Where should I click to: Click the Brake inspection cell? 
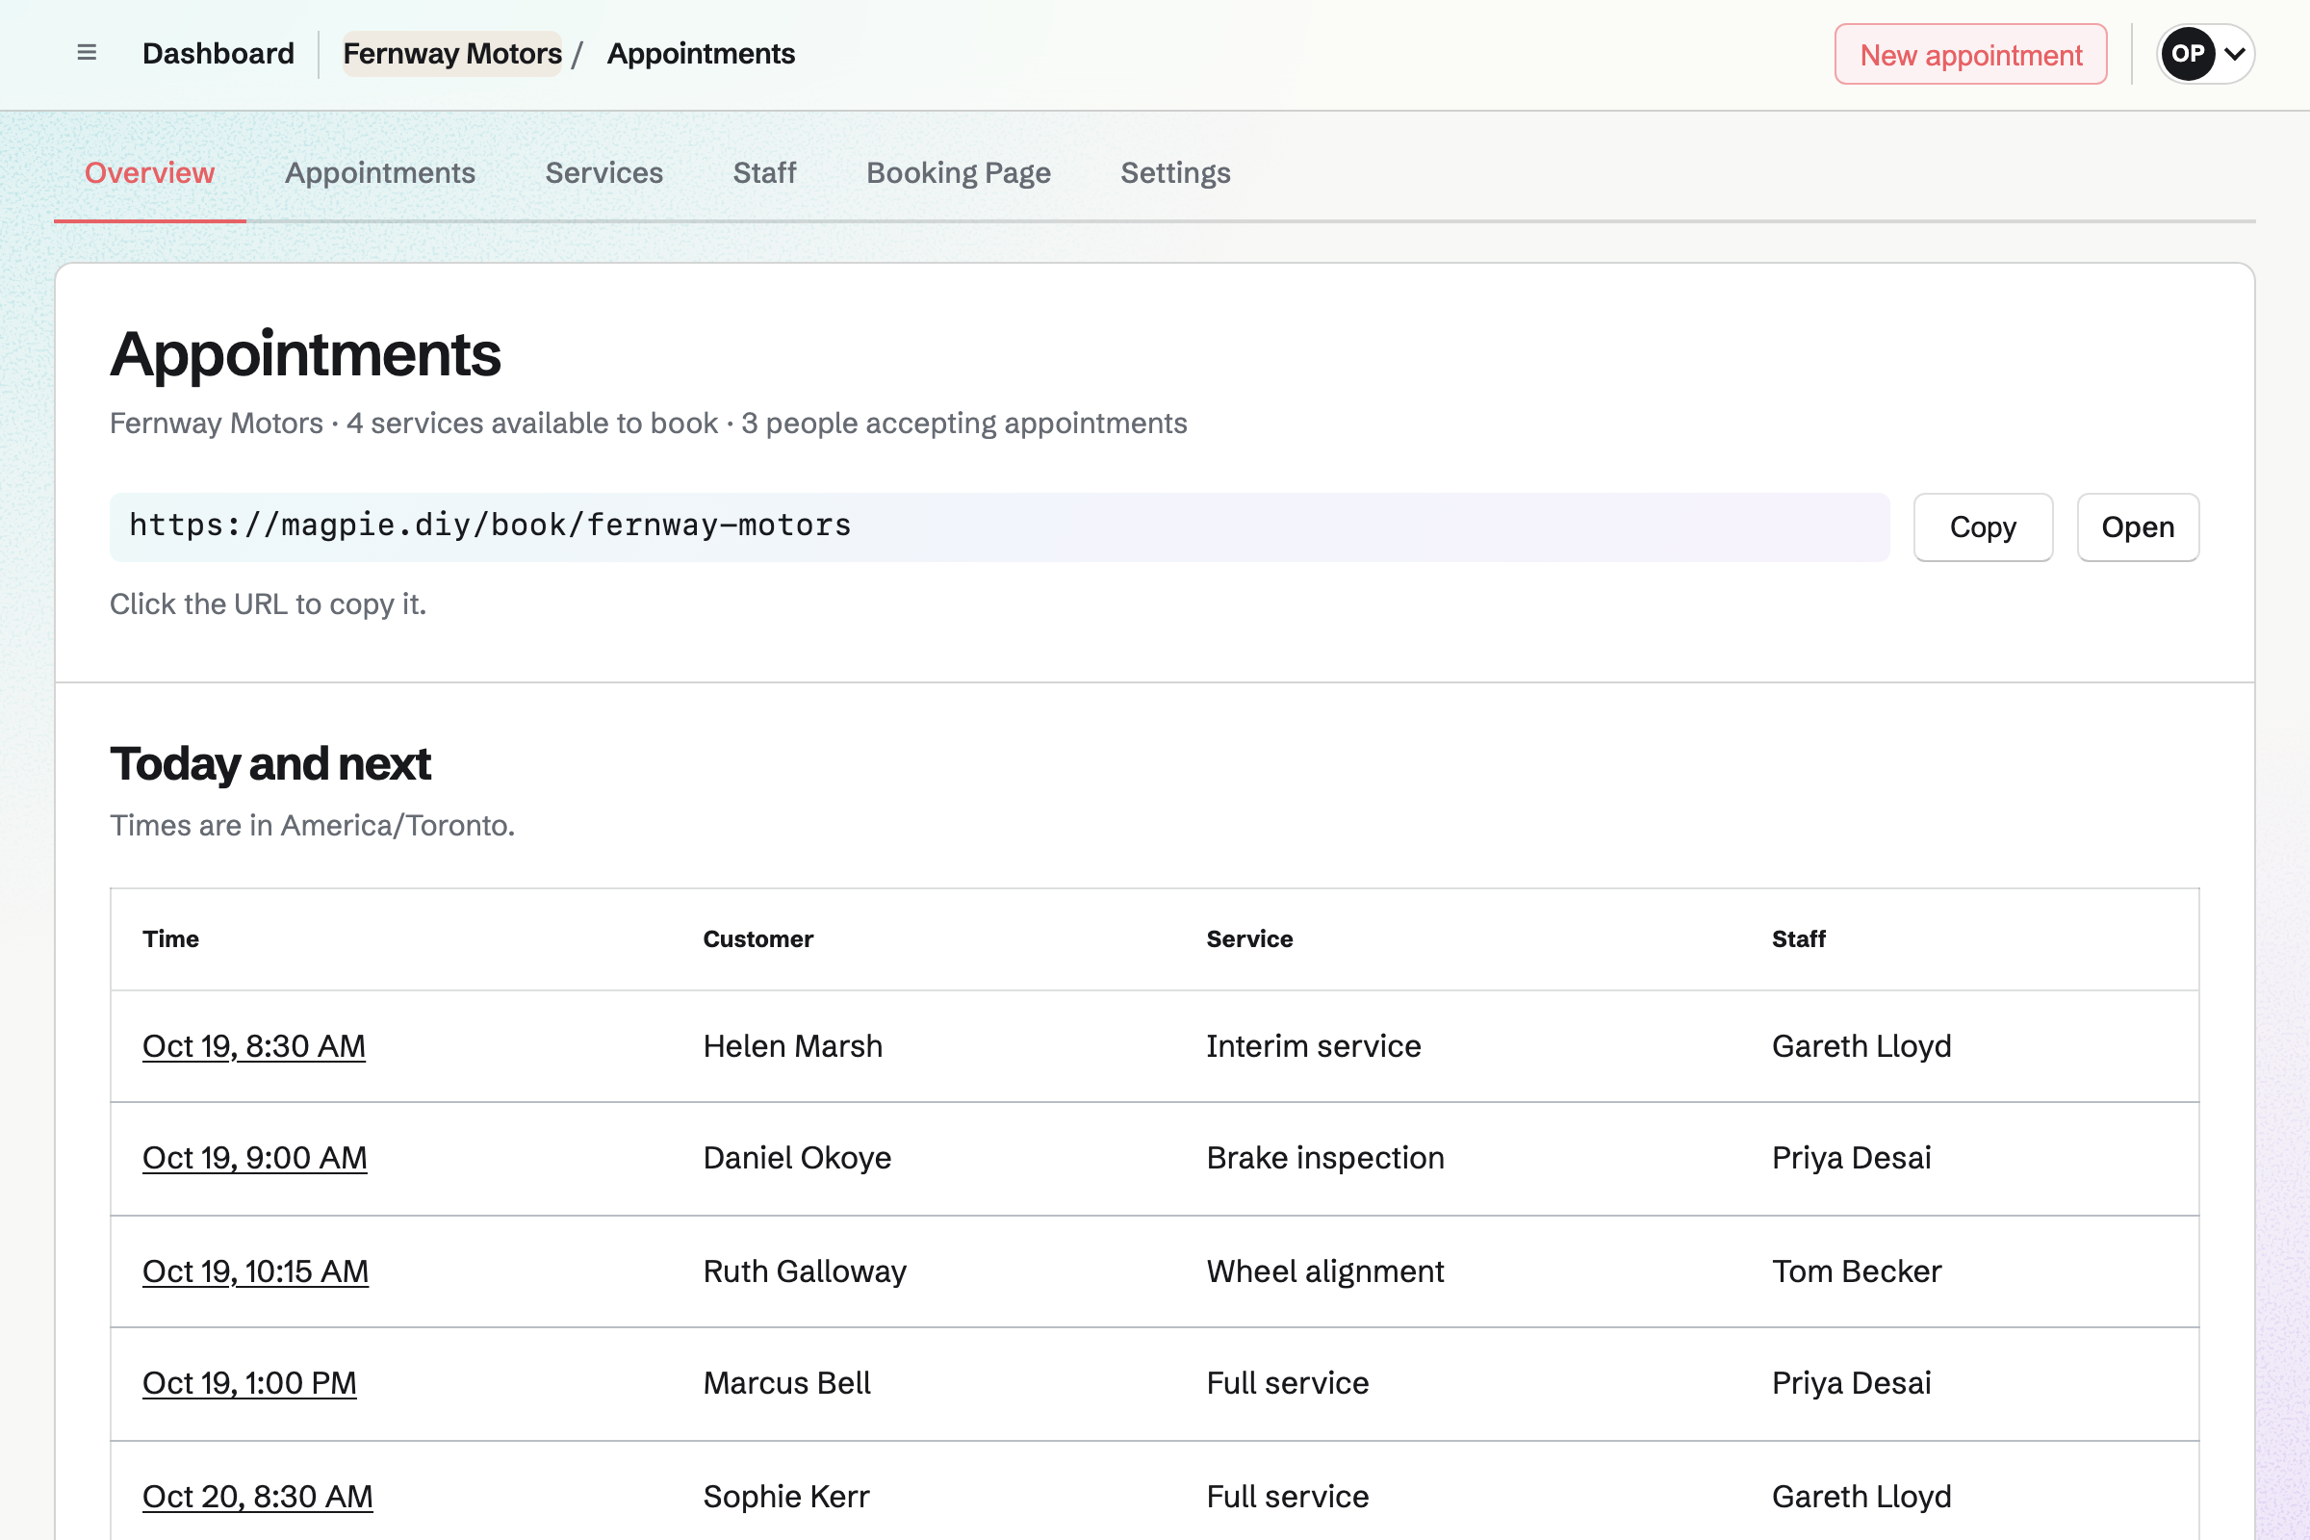(1325, 1158)
